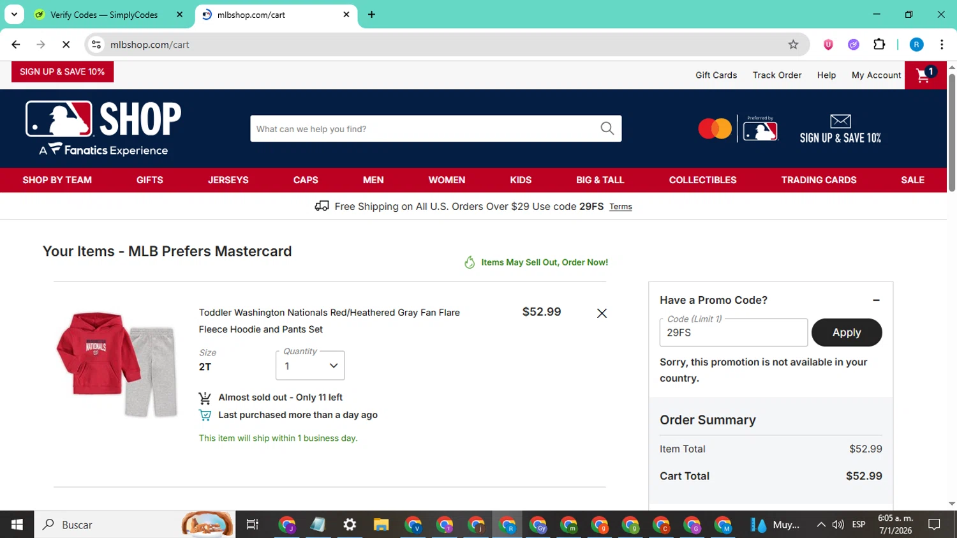Open the TRADING CARDS menu
This screenshot has width=957, height=538.
pos(819,180)
